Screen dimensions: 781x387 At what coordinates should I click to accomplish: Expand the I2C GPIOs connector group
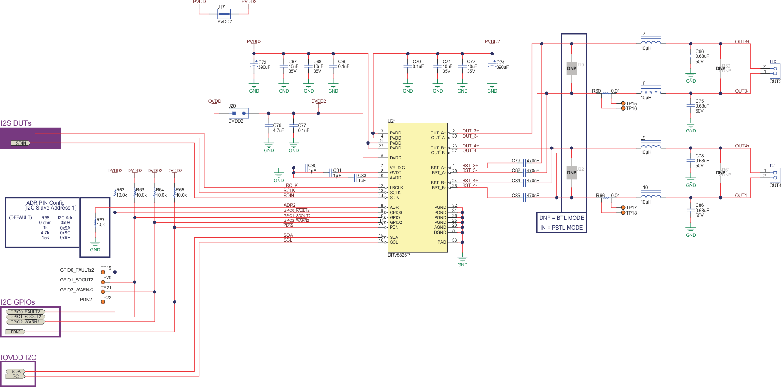(x=30, y=321)
